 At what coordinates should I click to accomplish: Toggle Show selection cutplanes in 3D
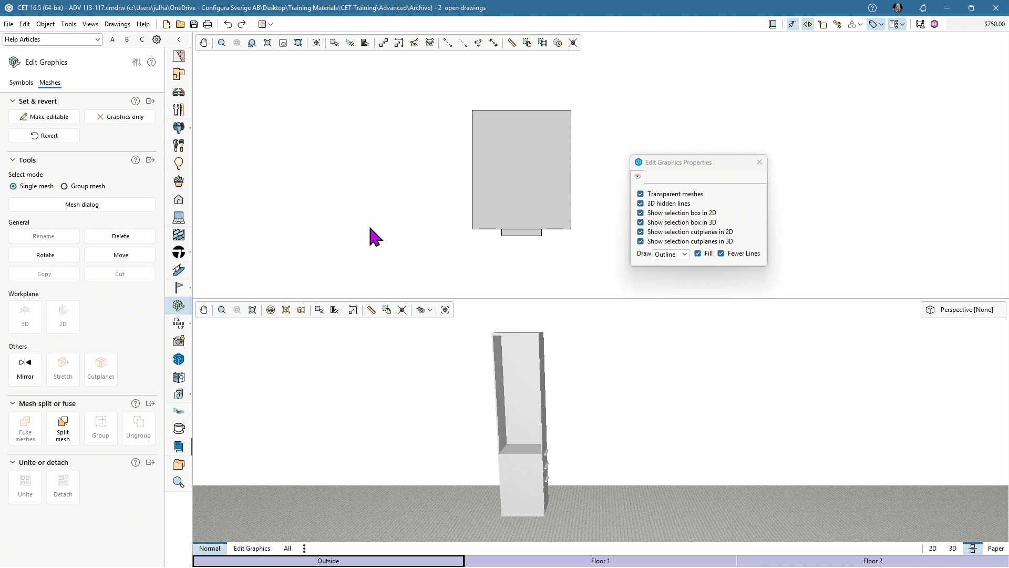640,241
